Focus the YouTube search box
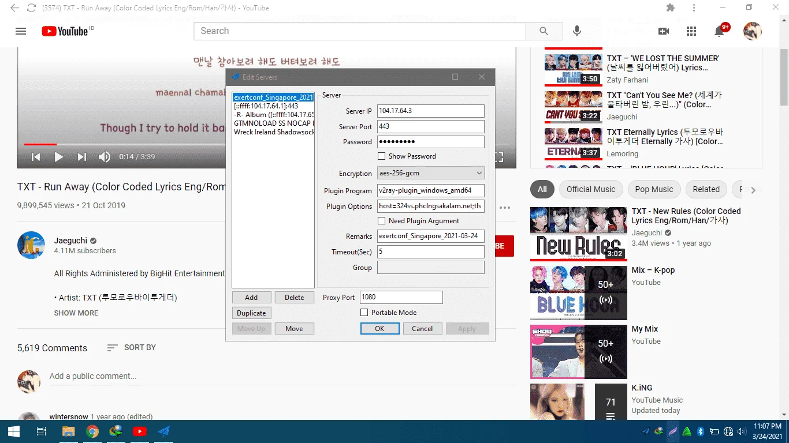 click(x=360, y=31)
